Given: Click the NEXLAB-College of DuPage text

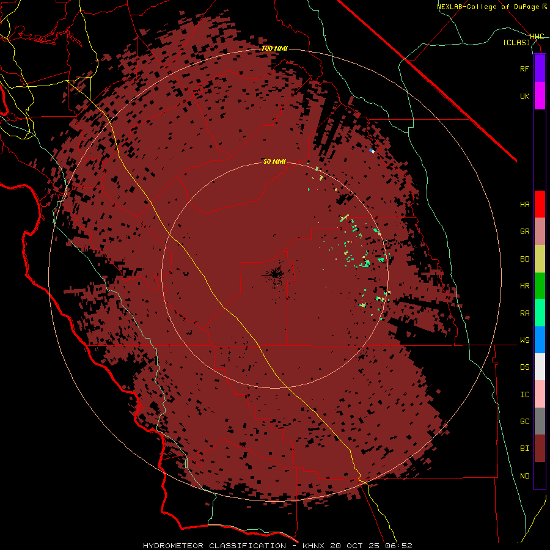Looking at the screenshot, I should click(x=488, y=7).
